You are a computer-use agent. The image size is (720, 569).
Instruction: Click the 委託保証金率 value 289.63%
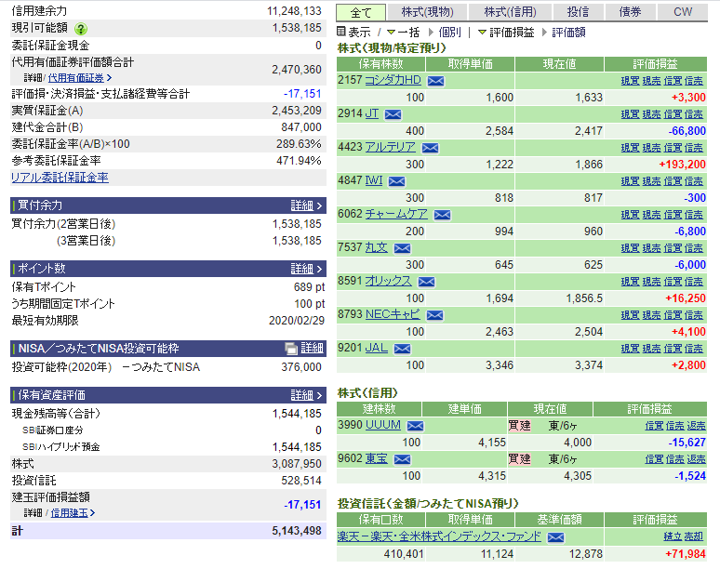299,144
